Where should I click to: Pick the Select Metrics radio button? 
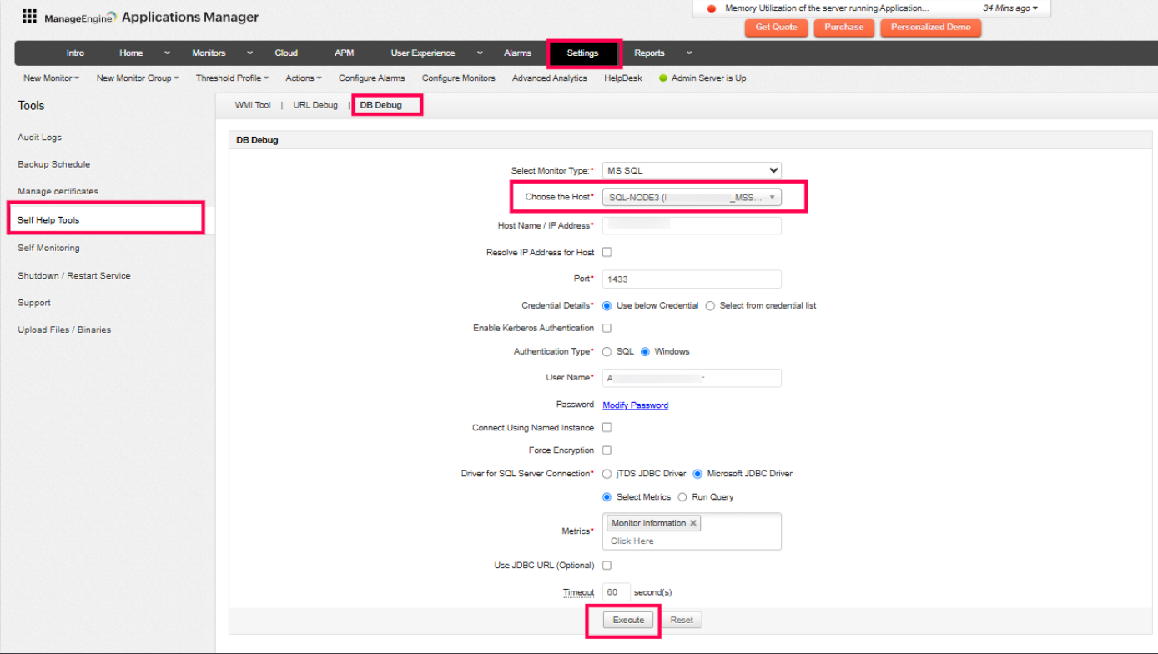(607, 497)
